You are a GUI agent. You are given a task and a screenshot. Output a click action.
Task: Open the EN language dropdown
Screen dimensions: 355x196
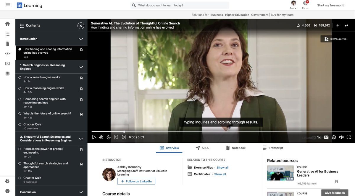tap(305, 5)
